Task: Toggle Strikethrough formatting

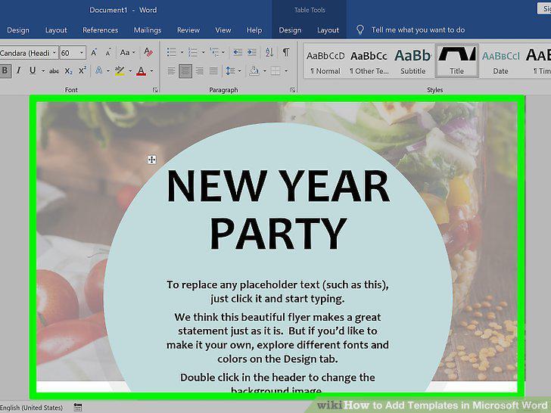Action: point(54,71)
